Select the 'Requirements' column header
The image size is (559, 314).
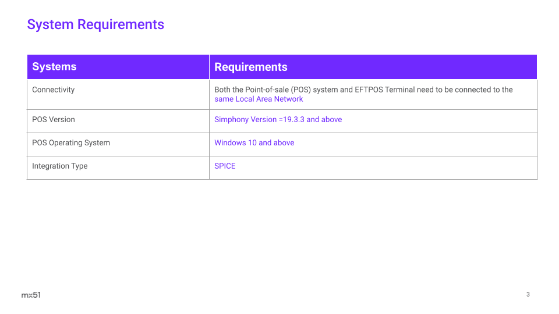[x=373, y=67]
